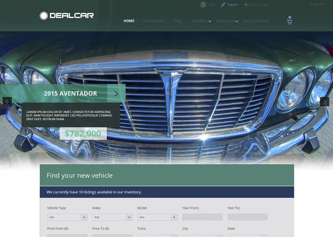This screenshot has height=237, width=333.
Task: Click the Year To input field
Action: [x=247, y=217]
